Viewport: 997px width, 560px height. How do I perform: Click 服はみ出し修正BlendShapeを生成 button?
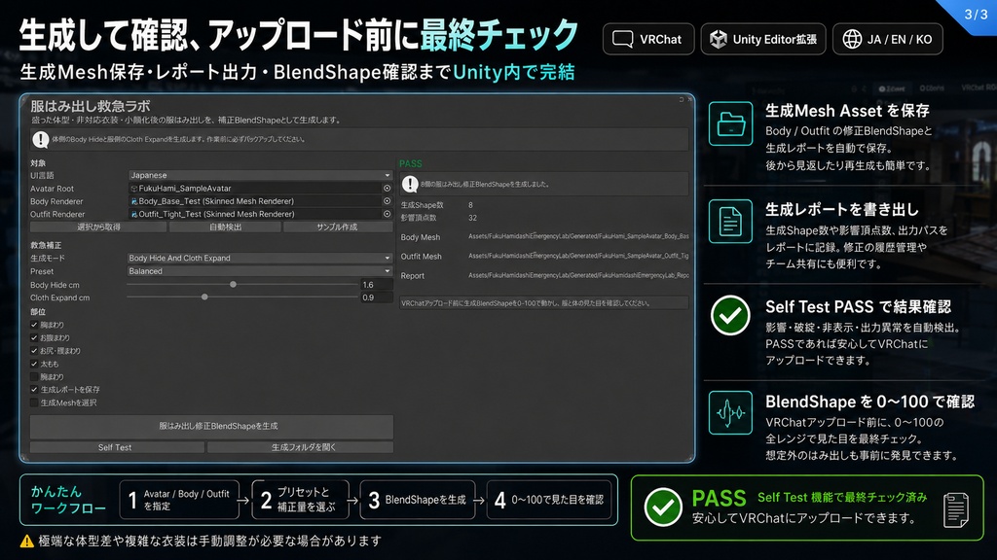(x=211, y=426)
